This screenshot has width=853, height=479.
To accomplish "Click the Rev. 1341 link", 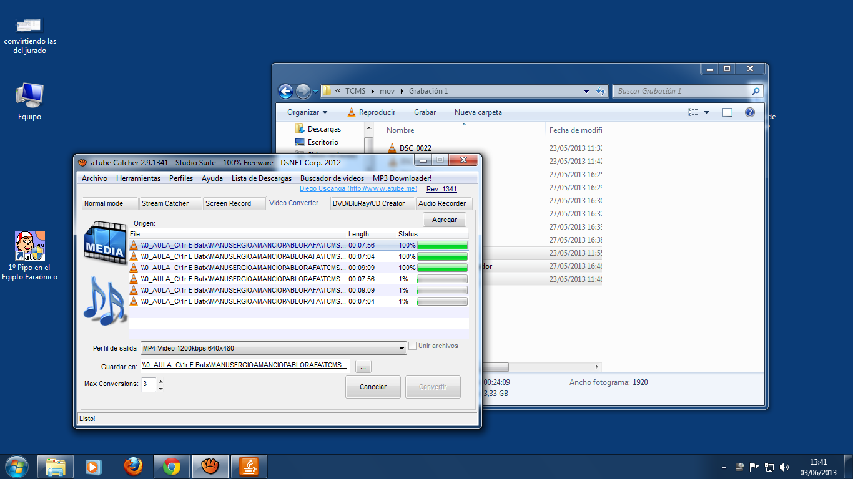I will [441, 189].
